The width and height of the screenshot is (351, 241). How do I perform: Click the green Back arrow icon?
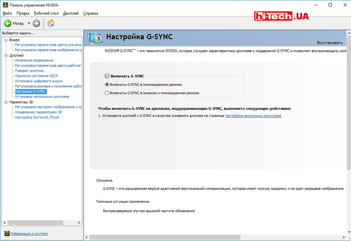[x=7, y=23]
